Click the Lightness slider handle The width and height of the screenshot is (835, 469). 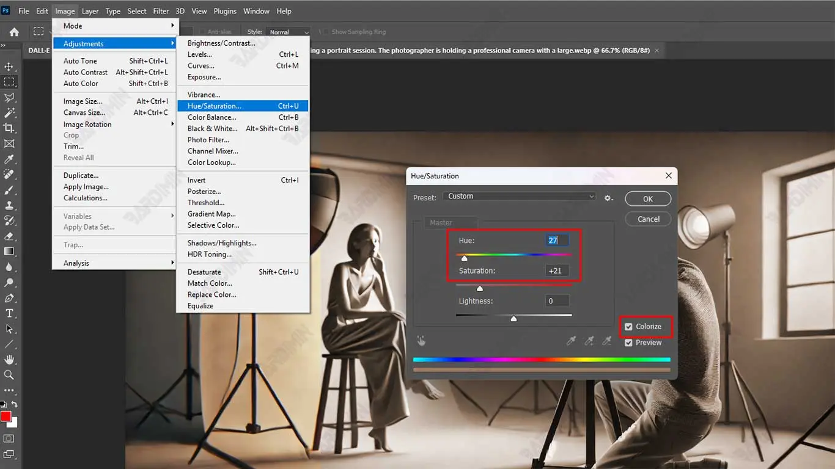pos(513,318)
